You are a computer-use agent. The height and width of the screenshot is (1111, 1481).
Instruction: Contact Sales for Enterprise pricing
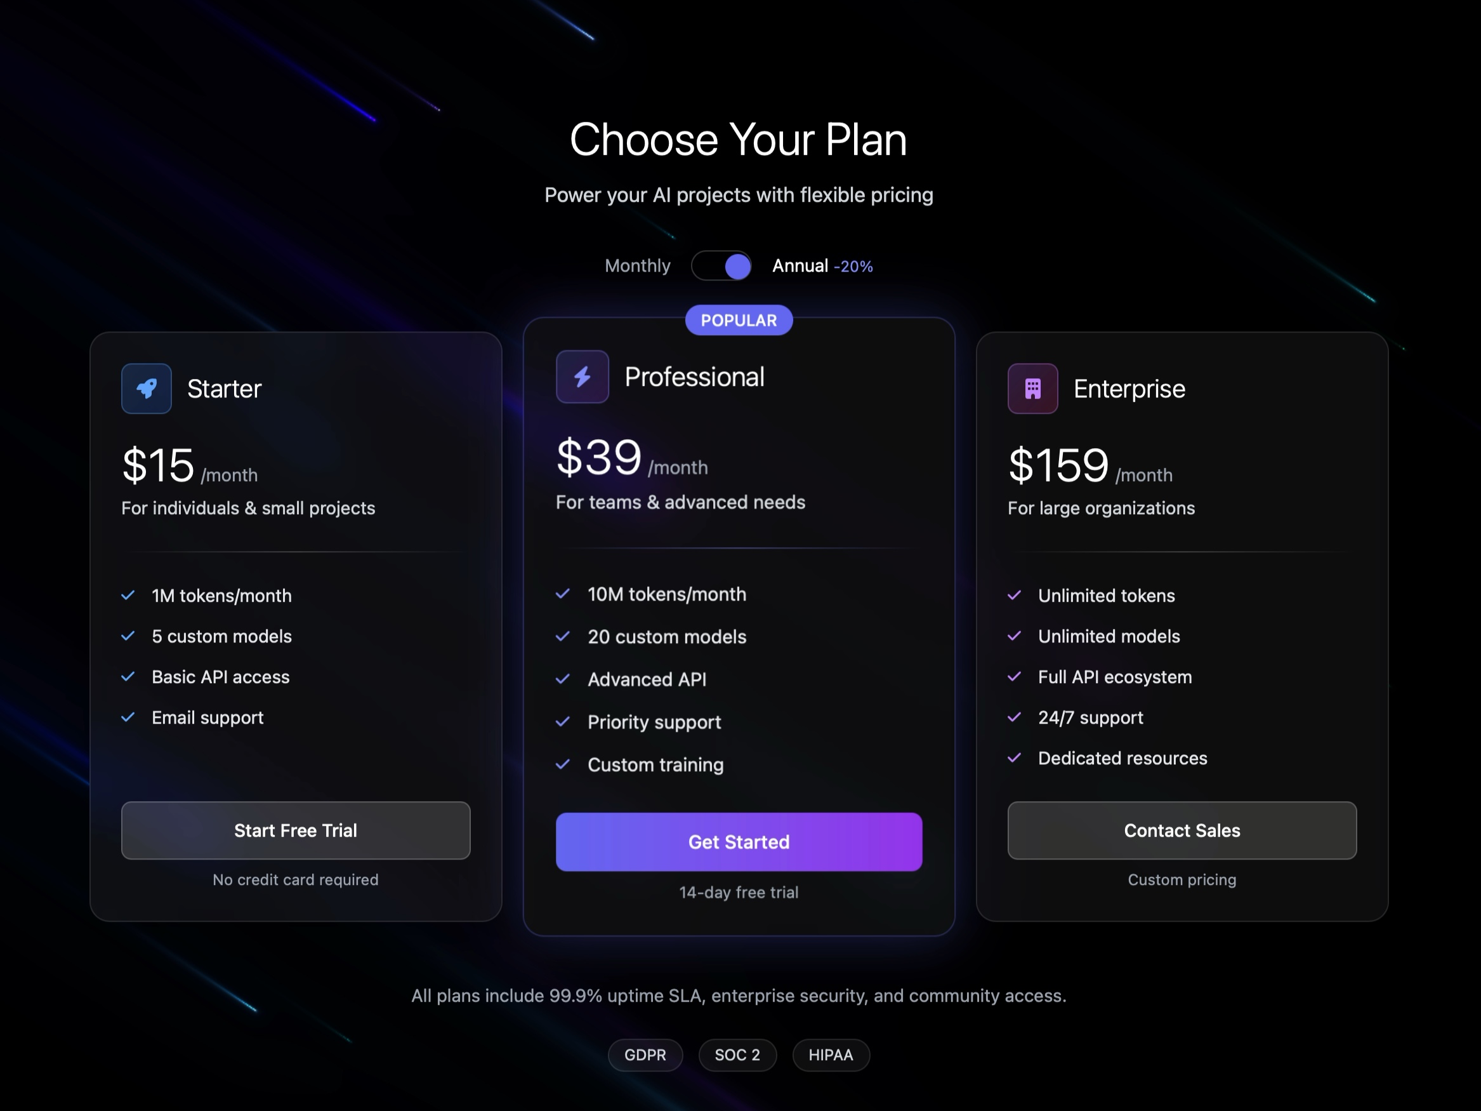tap(1181, 830)
